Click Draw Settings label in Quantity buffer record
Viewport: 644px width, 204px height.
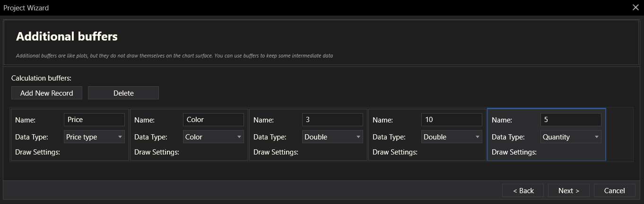coord(514,152)
